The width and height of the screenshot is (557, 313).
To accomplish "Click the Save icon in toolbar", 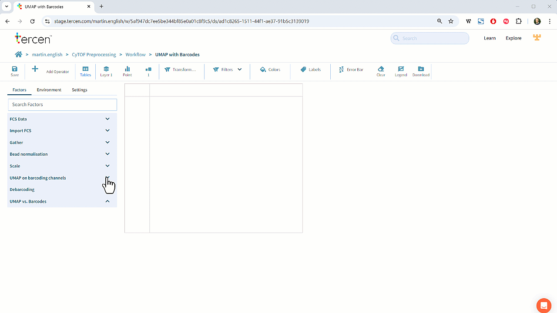I will (x=15, y=69).
